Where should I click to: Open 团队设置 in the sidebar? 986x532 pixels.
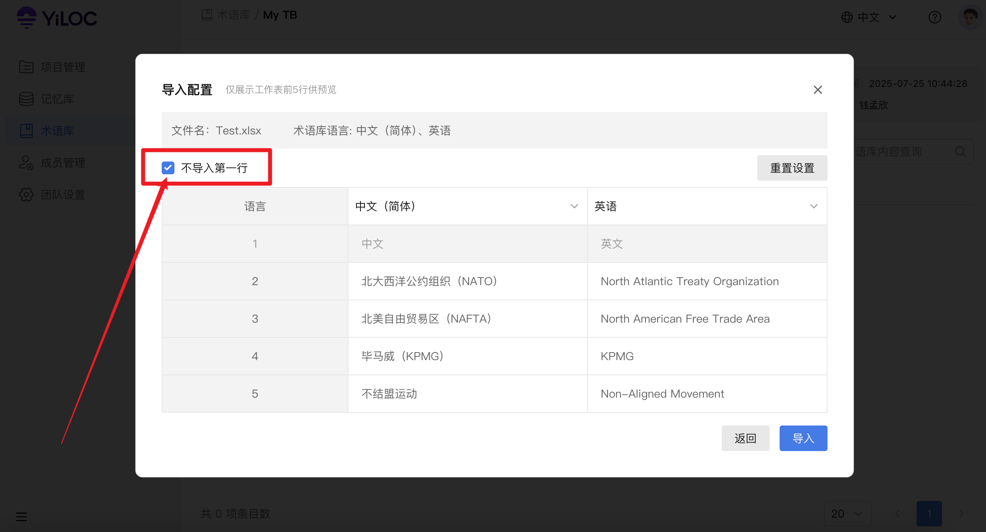(63, 195)
